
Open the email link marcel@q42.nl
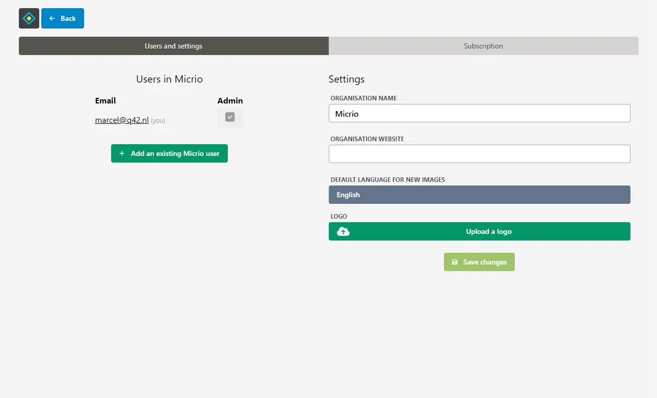pyautogui.click(x=121, y=120)
